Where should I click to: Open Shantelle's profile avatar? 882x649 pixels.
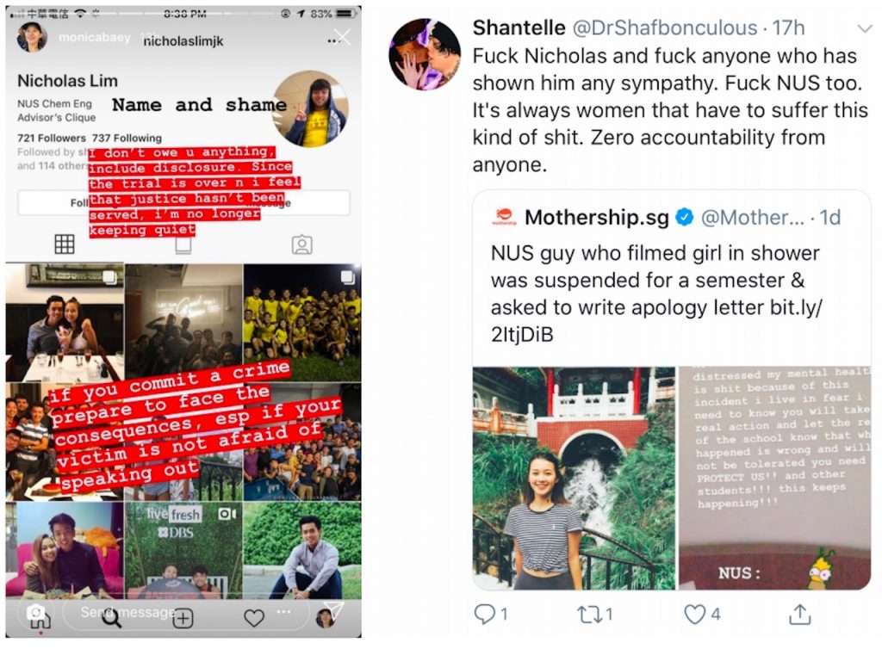[425, 54]
